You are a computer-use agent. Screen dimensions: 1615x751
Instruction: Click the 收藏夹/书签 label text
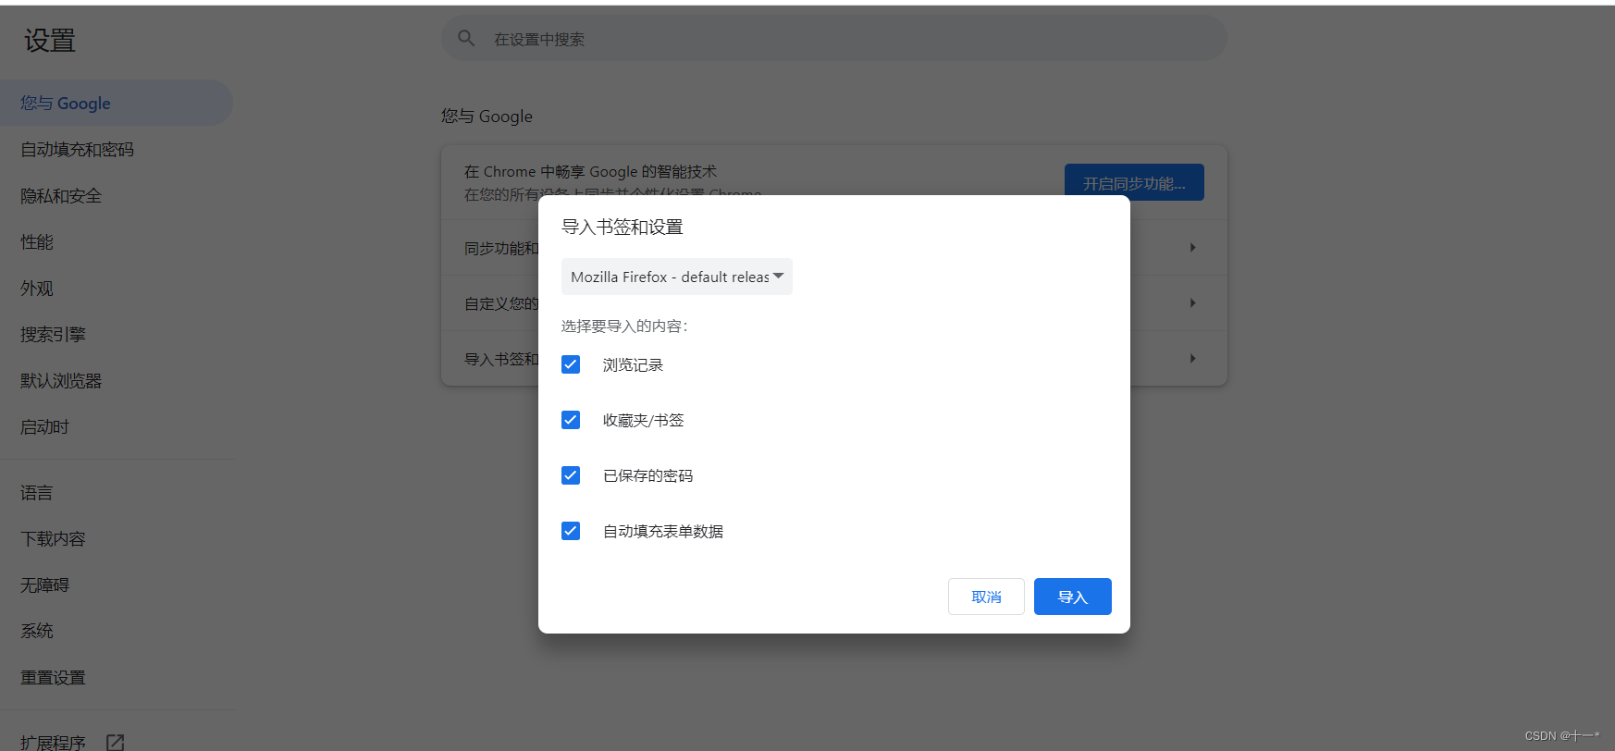click(x=643, y=420)
